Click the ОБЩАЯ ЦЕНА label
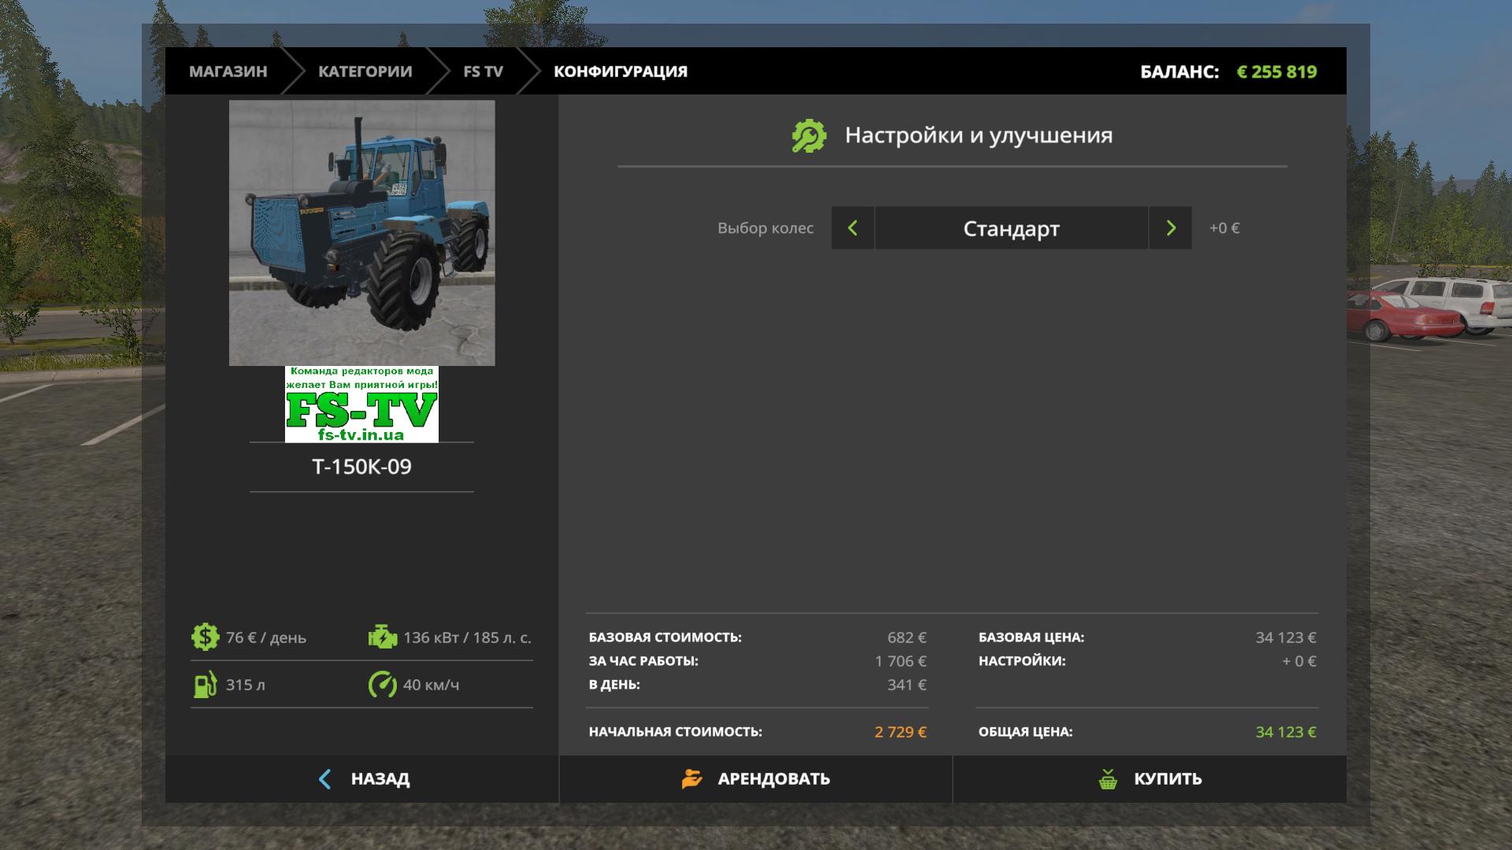1512x850 pixels. 1025,732
